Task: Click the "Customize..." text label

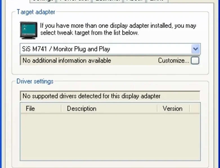Action: click(173, 60)
